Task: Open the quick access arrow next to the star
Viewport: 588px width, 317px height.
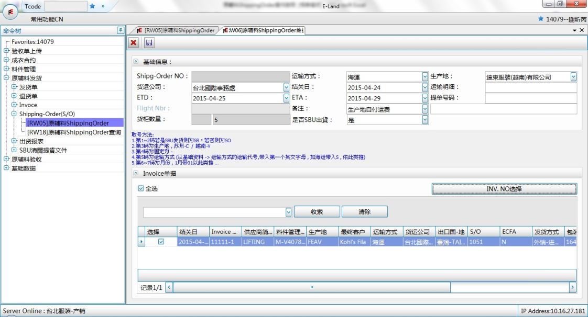Action: (103, 6)
